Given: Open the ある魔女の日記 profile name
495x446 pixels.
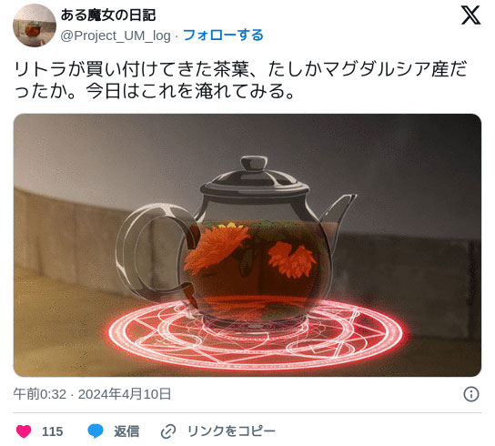Looking at the screenshot, I should point(108,15).
